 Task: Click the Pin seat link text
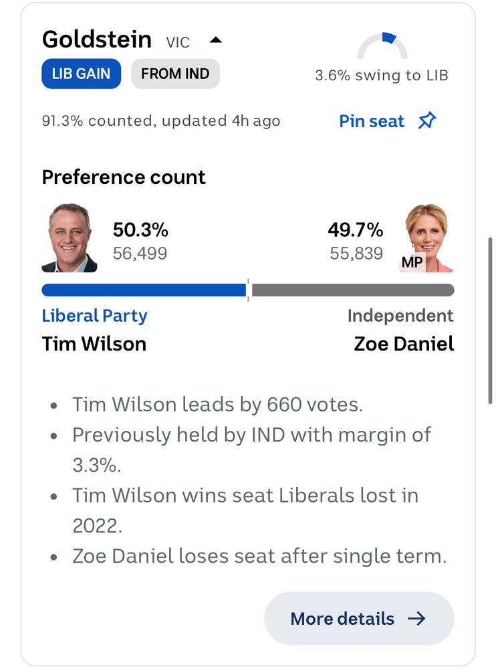(x=372, y=121)
